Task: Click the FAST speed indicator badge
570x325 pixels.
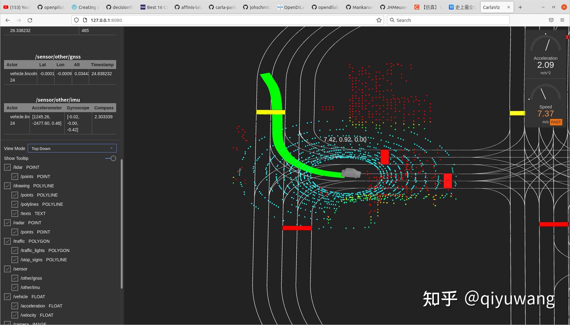Action: (x=556, y=122)
